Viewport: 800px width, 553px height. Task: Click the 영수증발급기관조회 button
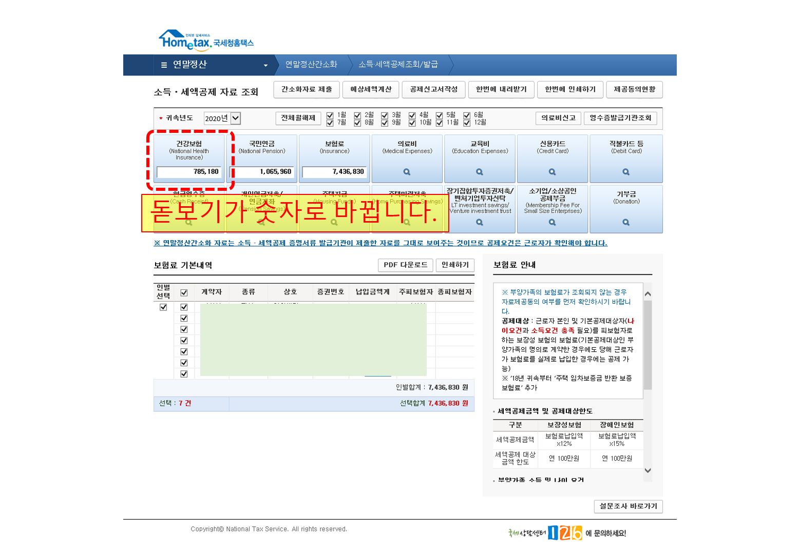coord(620,118)
